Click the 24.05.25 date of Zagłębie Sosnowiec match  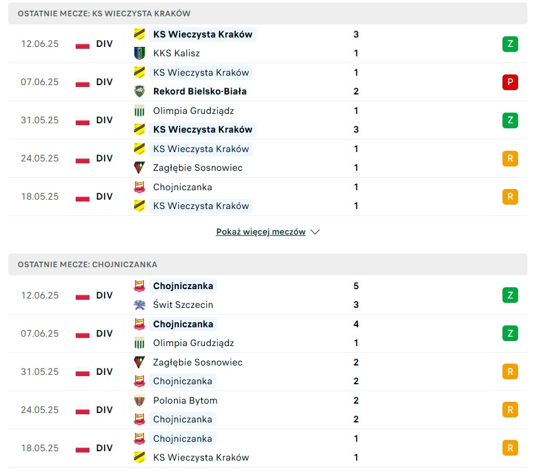[x=39, y=158]
